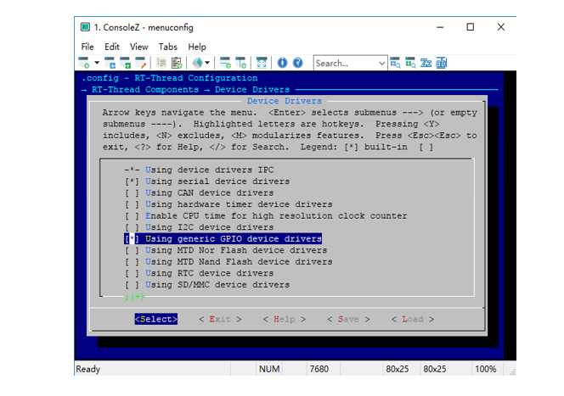Image resolution: width=564 pixels, height=396 pixels.
Task: Open the File menu
Action: point(87,47)
